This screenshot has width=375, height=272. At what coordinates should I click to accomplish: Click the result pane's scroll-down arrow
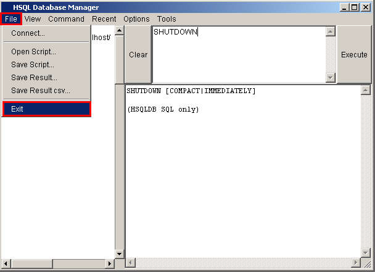pyautogui.click(x=365, y=253)
